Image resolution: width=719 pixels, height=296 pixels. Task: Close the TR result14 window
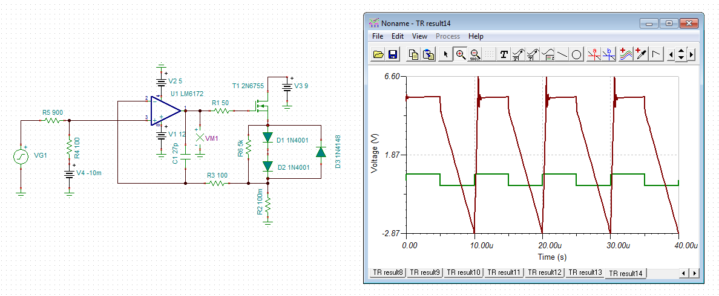click(688, 23)
